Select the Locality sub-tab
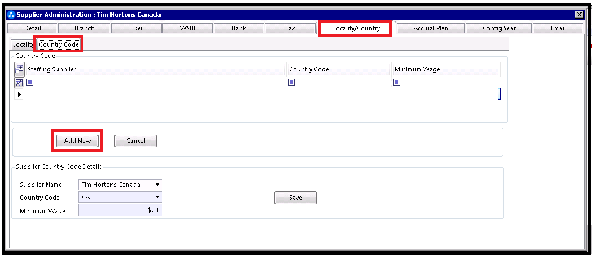594x260 pixels. pyautogui.click(x=23, y=44)
